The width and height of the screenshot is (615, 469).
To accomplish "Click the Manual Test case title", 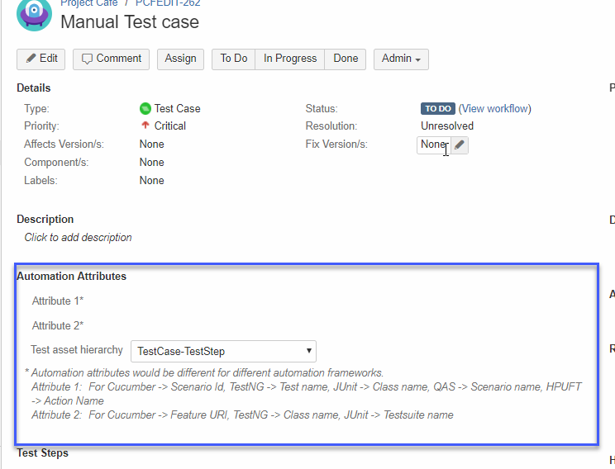I will click(130, 22).
